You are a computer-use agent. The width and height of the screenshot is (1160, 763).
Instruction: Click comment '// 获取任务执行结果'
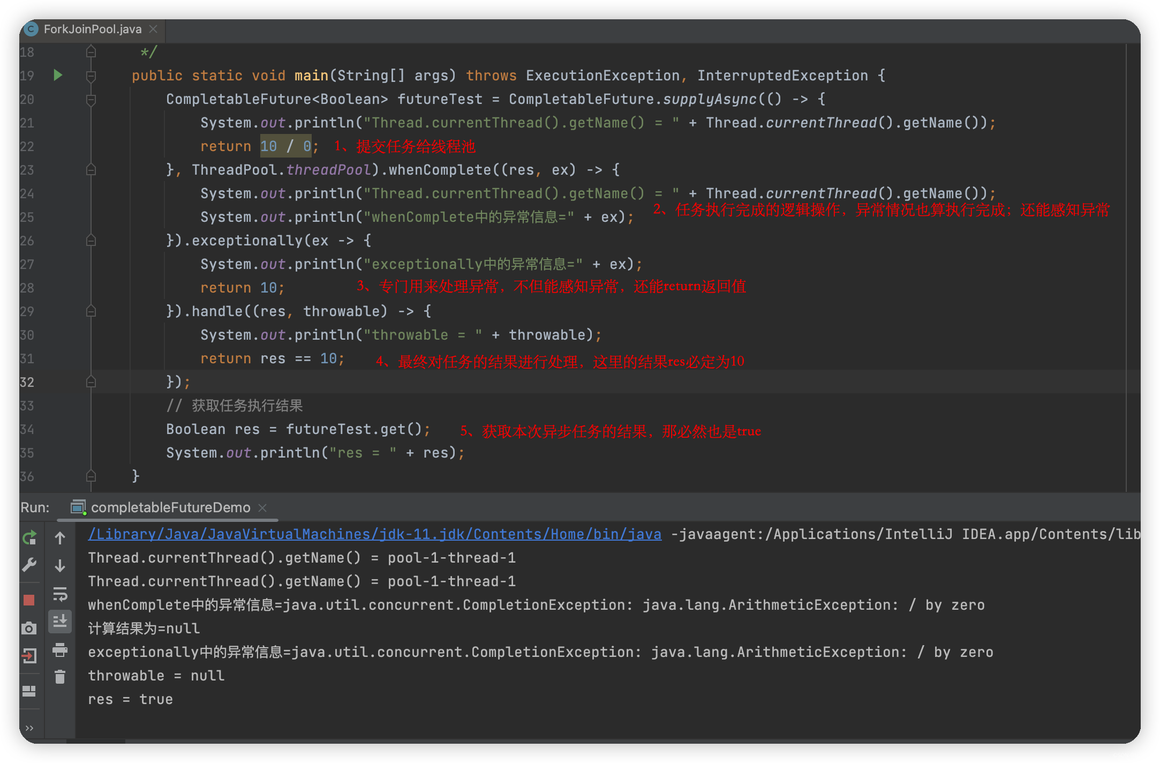(x=235, y=406)
